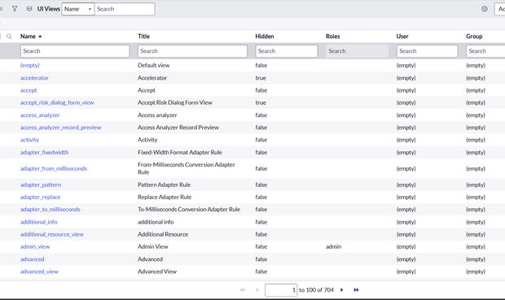The height and width of the screenshot is (300, 505).
Task: Click the Roles column search field
Action: click(x=358, y=51)
